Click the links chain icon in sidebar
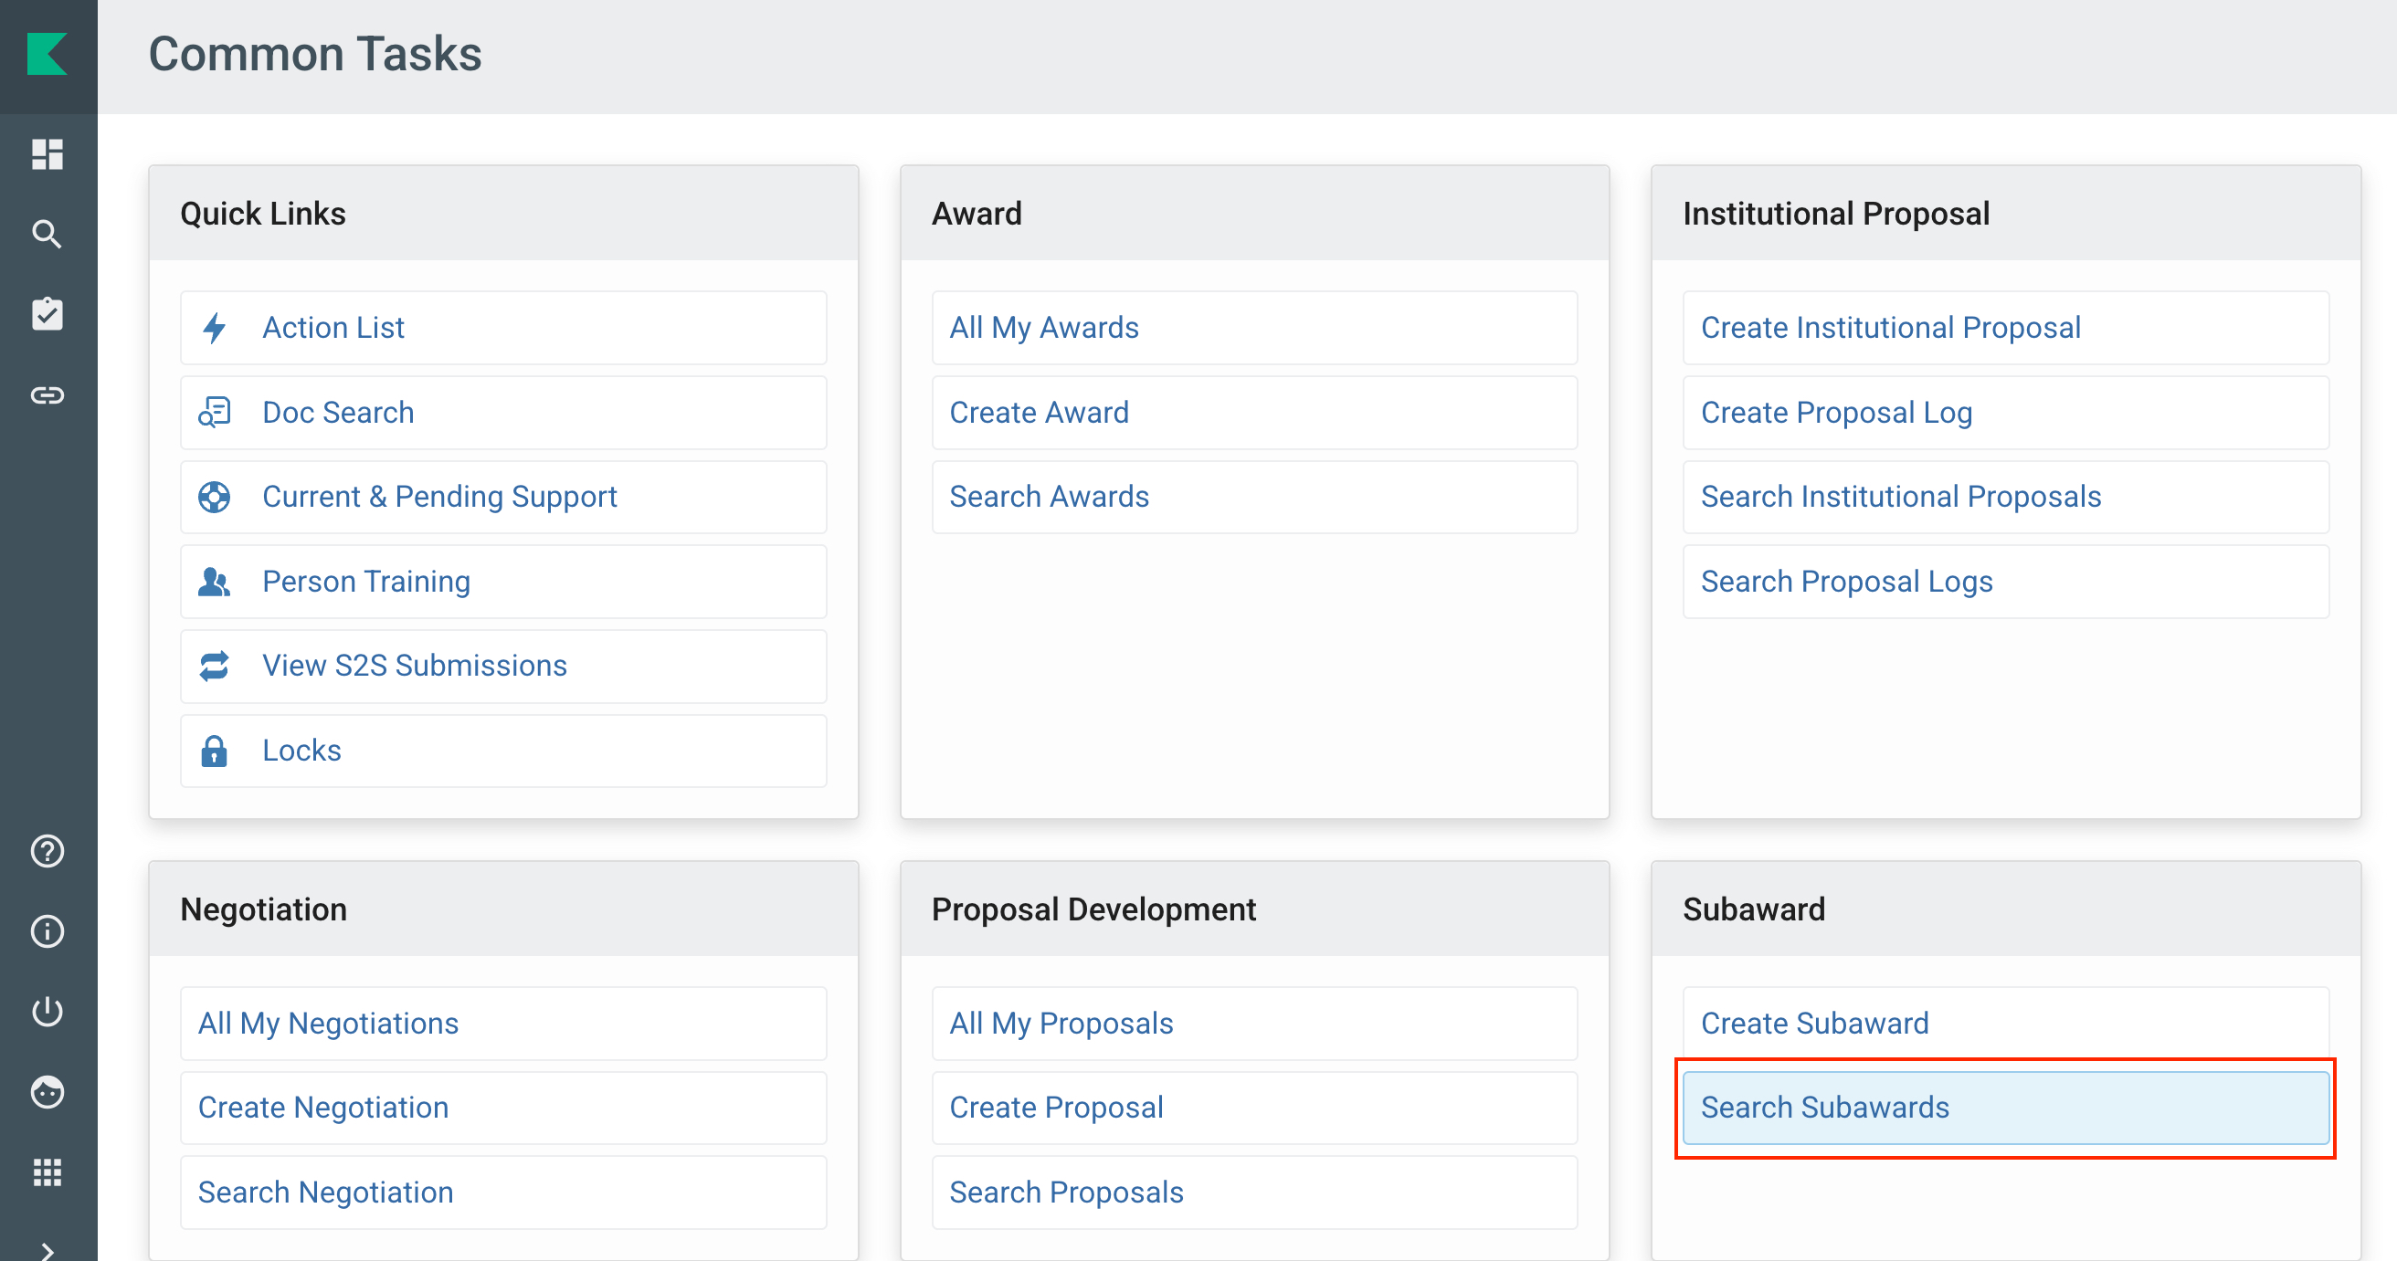This screenshot has height=1261, width=2397. (48, 394)
